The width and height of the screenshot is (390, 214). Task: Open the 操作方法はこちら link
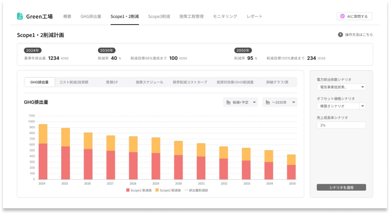[x=359, y=35]
